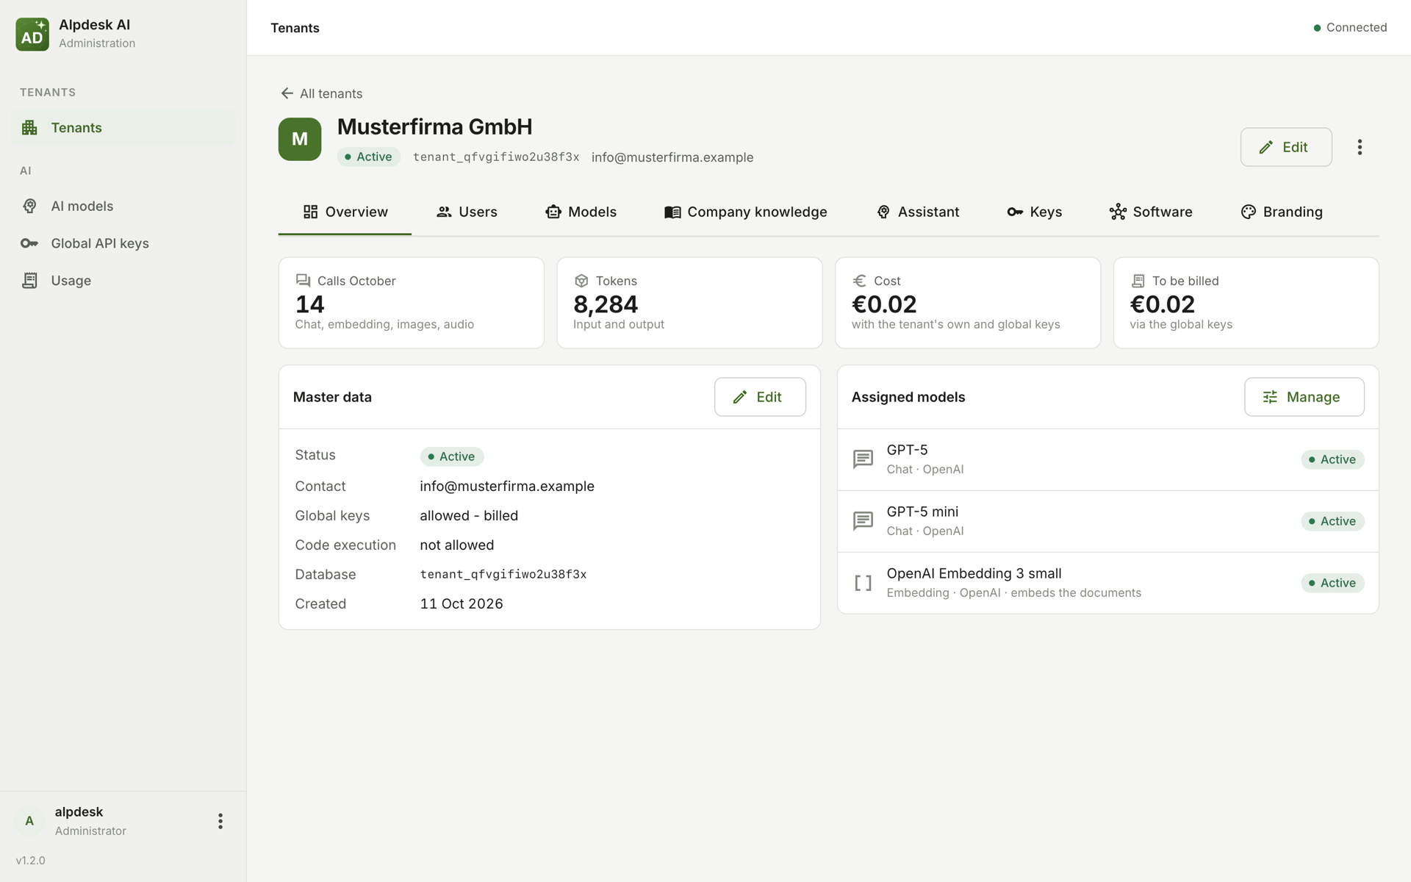
Task: Click the version label v1.2.0
Action: click(31, 861)
